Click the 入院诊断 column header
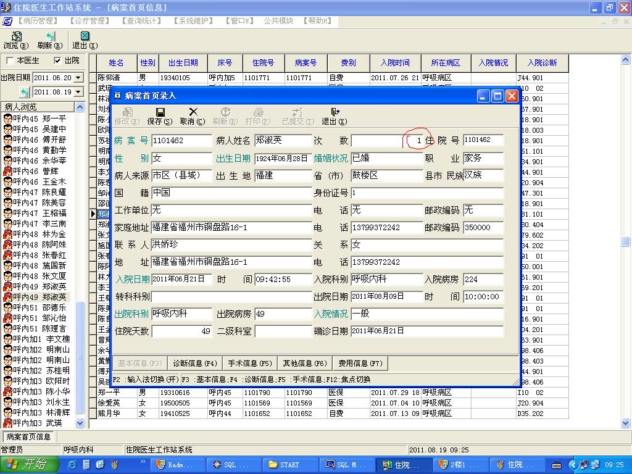Screen dimensions: 632x474 click(542, 62)
